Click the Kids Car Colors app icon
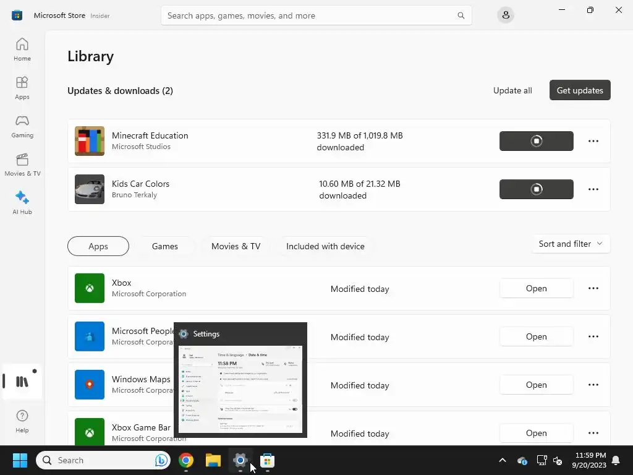 [x=90, y=189]
